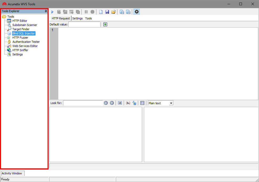The image size is (259, 182).
Task: Click the blue Start play arrow
Action: click(53, 12)
